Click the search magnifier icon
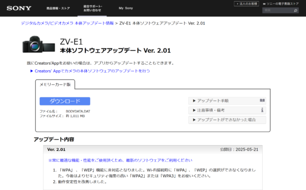 pos(296,10)
